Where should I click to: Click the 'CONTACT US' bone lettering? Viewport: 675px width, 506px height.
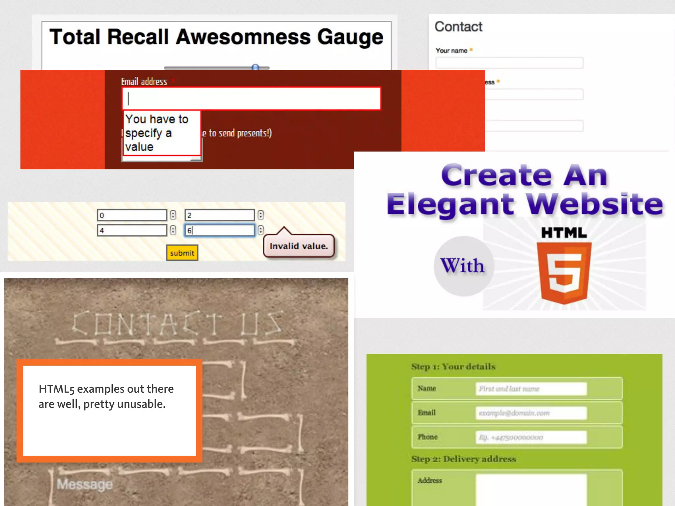pos(178,323)
